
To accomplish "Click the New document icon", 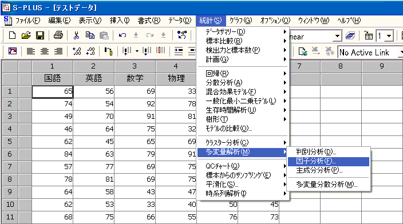I will [12, 35].
